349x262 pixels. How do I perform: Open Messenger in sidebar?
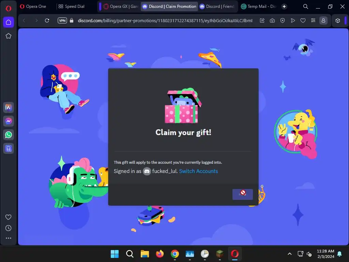point(9,121)
